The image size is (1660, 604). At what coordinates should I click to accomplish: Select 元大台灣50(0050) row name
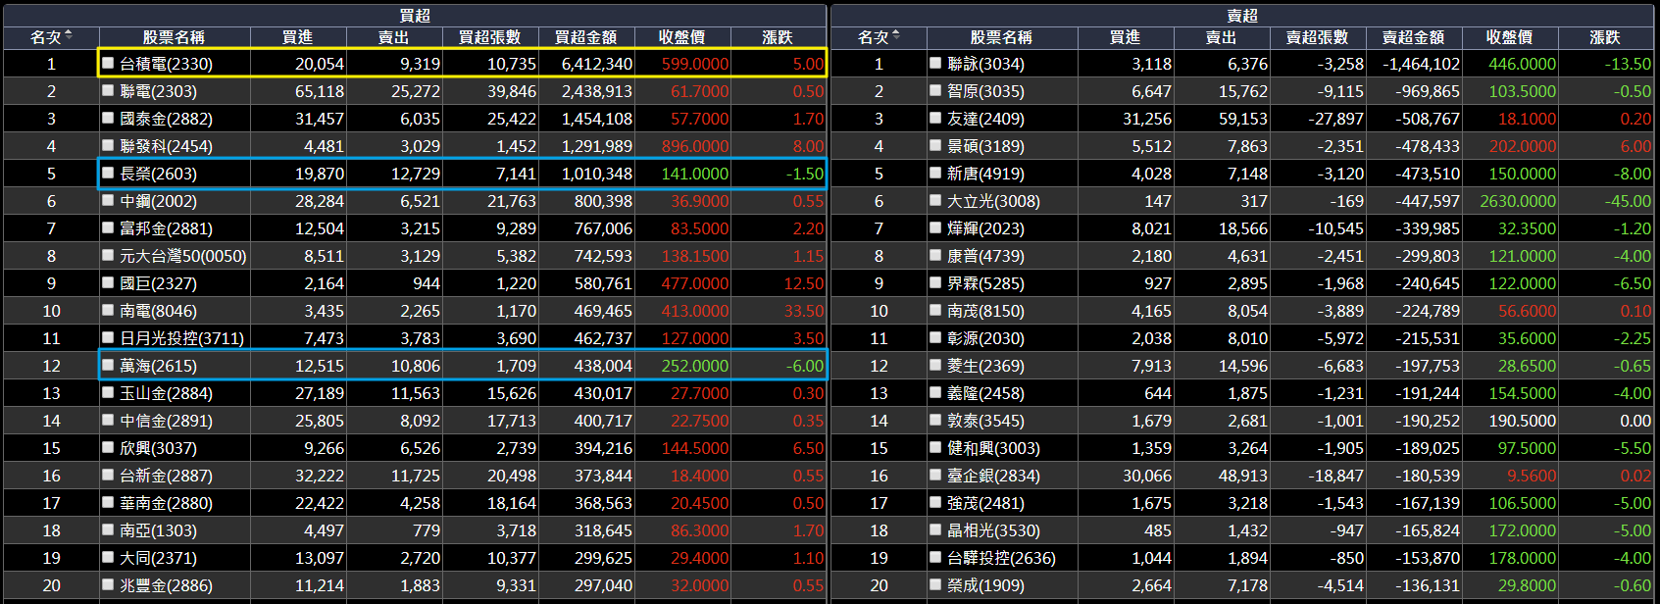click(x=183, y=256)
